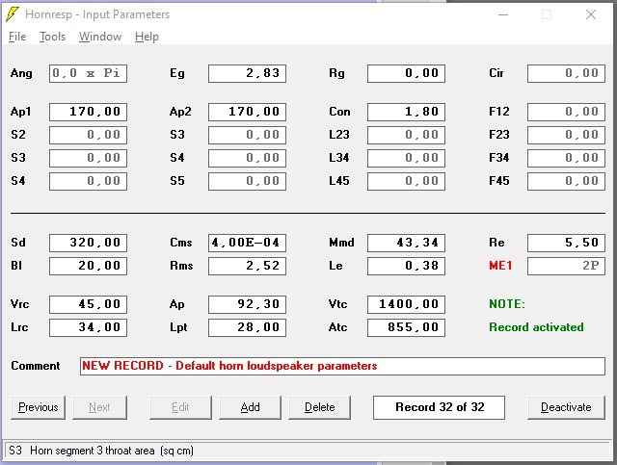Select the Re field showing 5,50
This screenshot has width=617, height=465.
tap(566, 243)
